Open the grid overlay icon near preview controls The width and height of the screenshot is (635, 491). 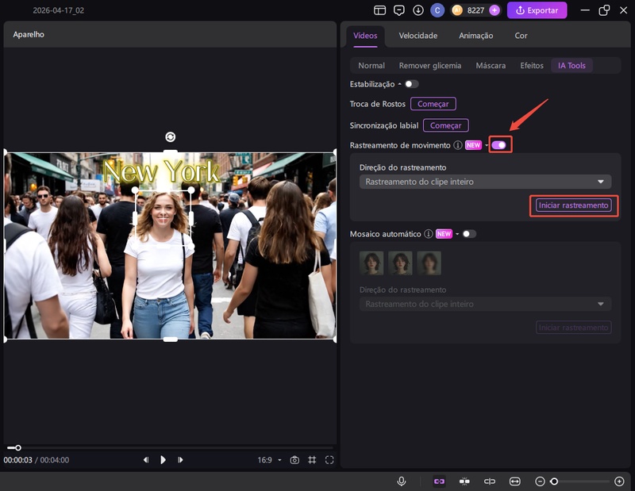pyautogui.click(x=312, y=459)
